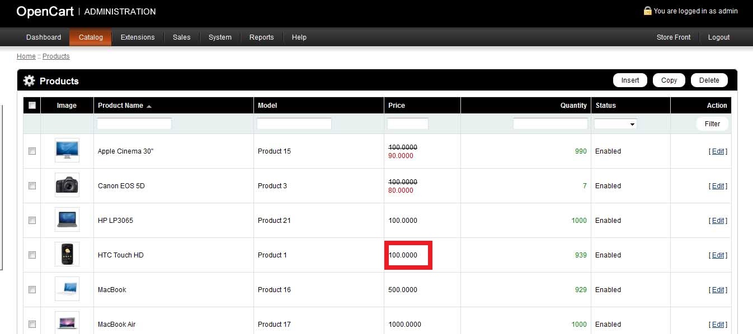This screenshot has height=334, width=753.
Task: Click the special price "80.0000"
Action: click(401, 190)
